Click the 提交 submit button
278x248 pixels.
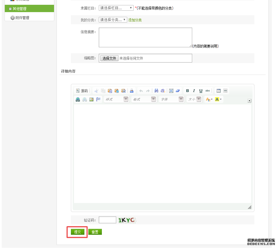tap(77, 232)
